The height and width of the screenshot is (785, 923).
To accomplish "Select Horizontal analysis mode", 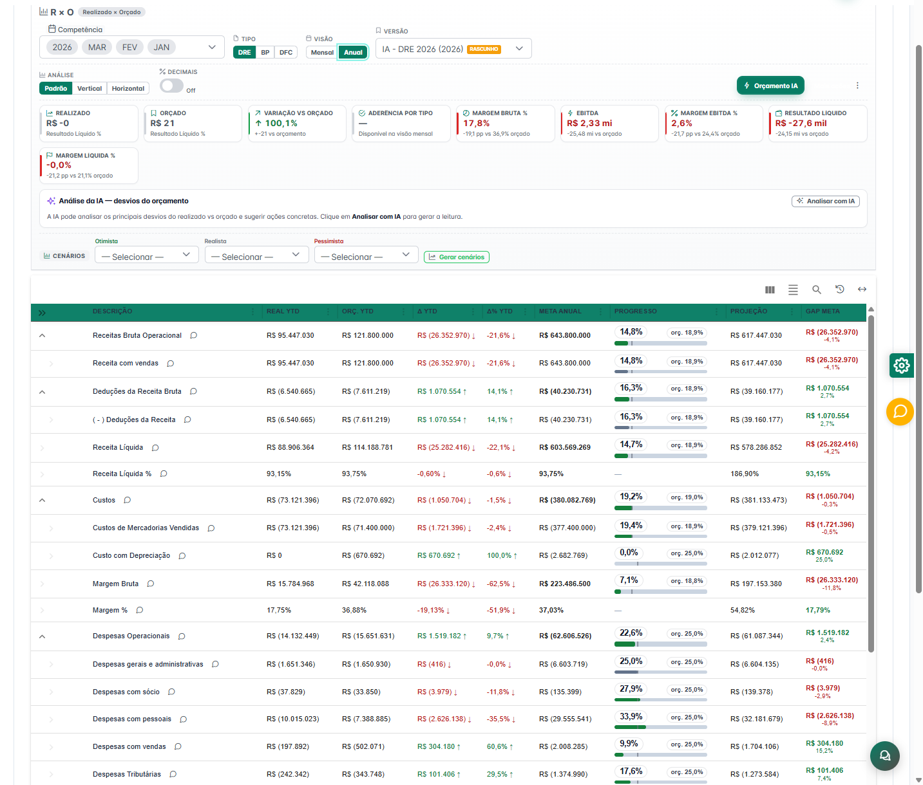I will [x=128, y=89].
